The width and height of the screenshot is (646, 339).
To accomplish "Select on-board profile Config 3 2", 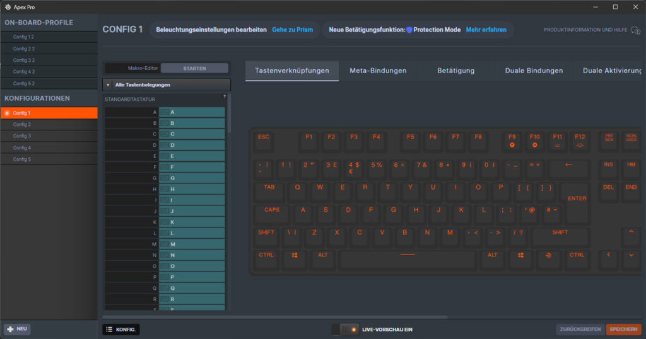I will pos(49,60).
